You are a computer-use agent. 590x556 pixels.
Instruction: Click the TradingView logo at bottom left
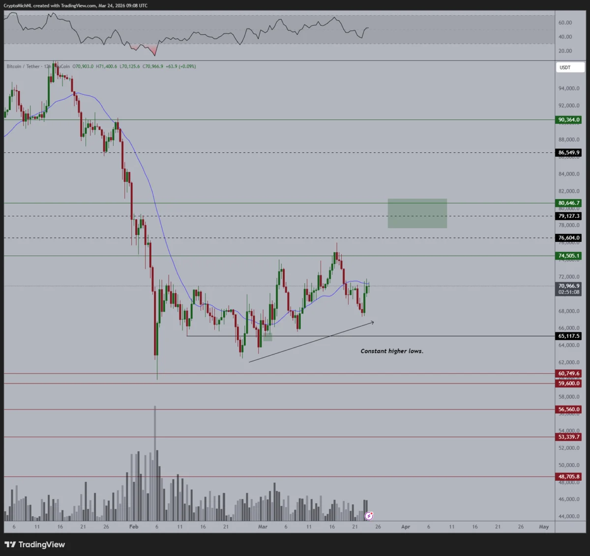(x=34, y=545)
